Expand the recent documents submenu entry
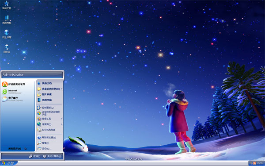The height and width of the screenshot is (166, 265). (49, 89)
